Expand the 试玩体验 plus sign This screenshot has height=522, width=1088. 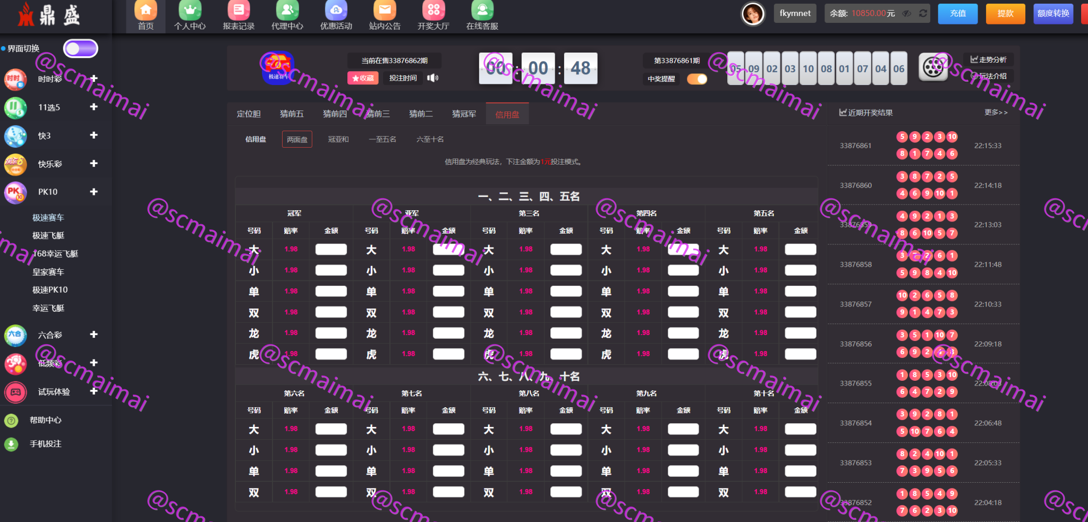[x=94, y=391]
